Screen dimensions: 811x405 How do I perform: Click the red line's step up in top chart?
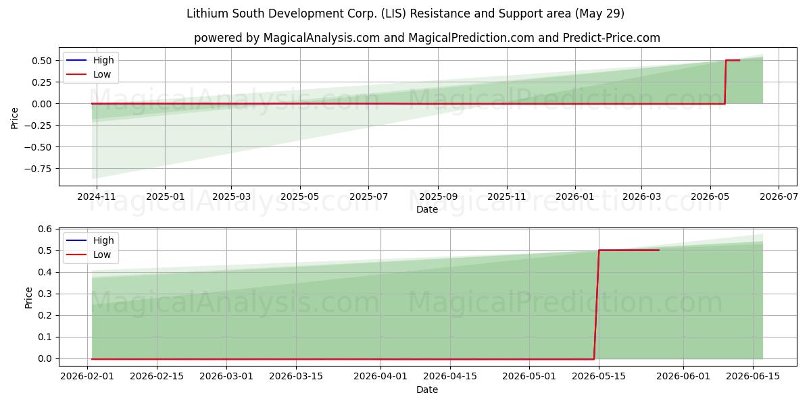[x=725, y=82]
